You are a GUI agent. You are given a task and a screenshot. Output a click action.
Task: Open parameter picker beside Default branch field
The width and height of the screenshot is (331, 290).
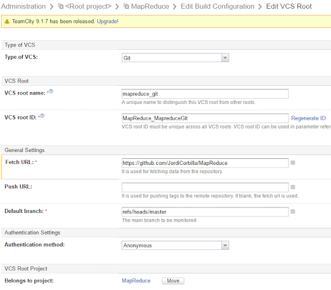(x=293, y=211)
